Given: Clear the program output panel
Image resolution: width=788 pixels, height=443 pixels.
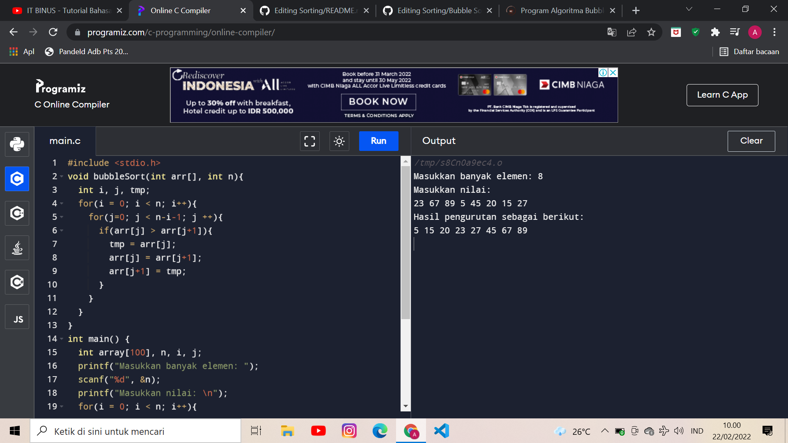Looking at the screenshot, I should pyautogui.click(x=751, y=141).
